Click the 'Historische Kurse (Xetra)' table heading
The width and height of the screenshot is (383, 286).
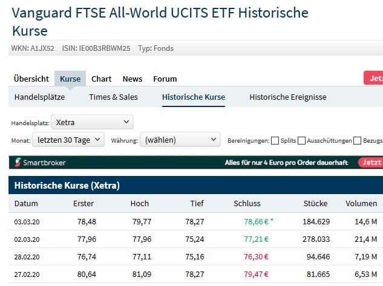click(67, 186)
